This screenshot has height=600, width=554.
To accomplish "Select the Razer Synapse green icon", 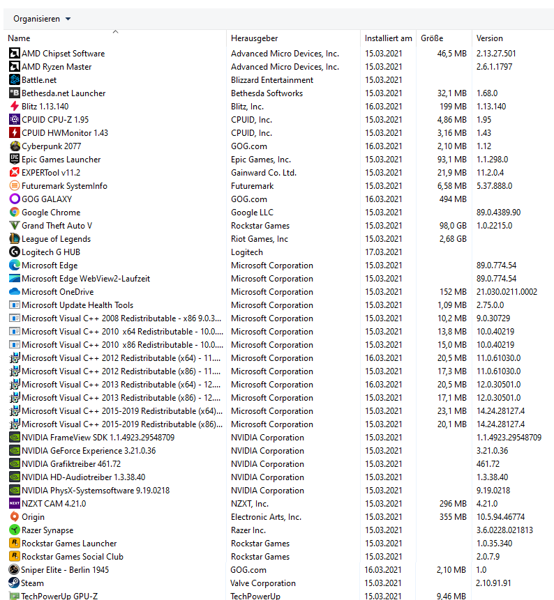I will point(15,530).
